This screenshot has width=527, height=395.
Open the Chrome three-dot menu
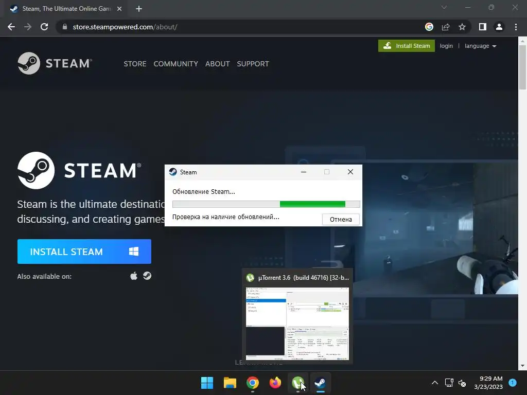coord(516,27)
